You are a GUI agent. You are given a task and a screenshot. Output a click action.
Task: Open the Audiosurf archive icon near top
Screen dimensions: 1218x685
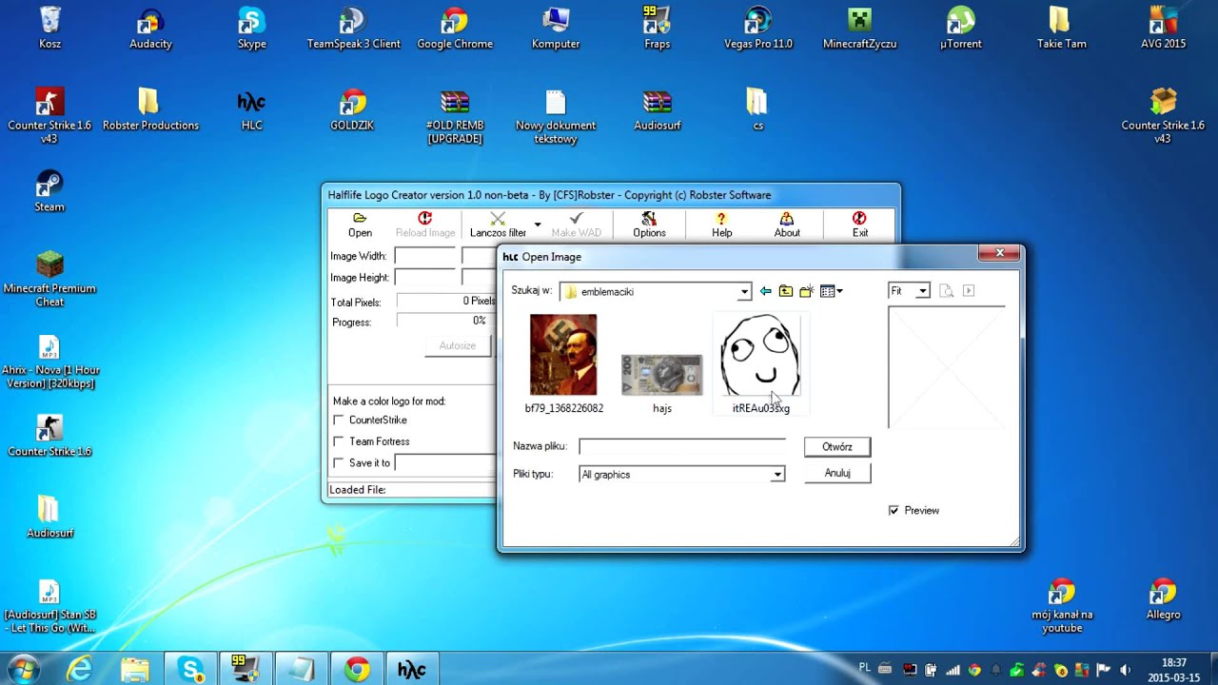coord(658,109)
